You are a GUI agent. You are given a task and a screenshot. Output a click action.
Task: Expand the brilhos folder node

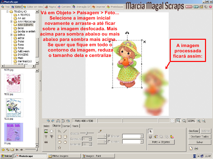(x=11, y=35)
